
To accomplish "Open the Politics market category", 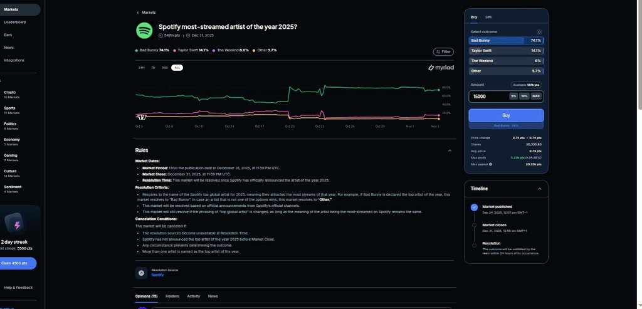I will (11, 126).
